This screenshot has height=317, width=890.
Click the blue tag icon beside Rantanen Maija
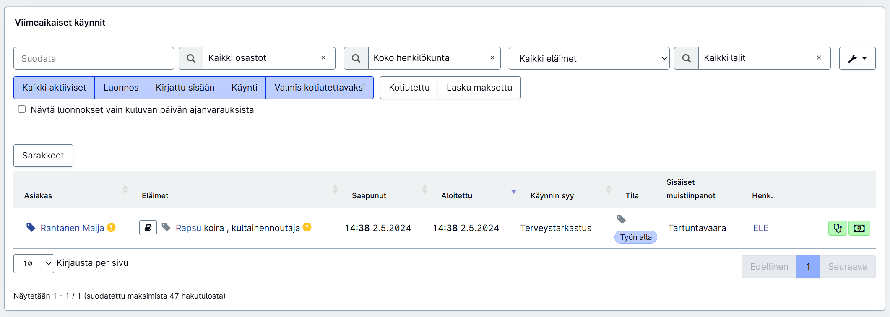31,227
